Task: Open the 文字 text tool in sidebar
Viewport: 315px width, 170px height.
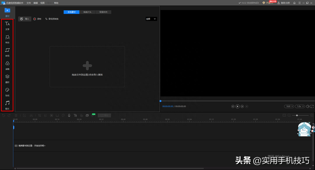Action: point(7,26)
